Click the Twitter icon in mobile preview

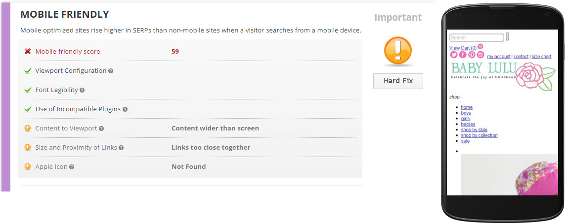(454, 55)
